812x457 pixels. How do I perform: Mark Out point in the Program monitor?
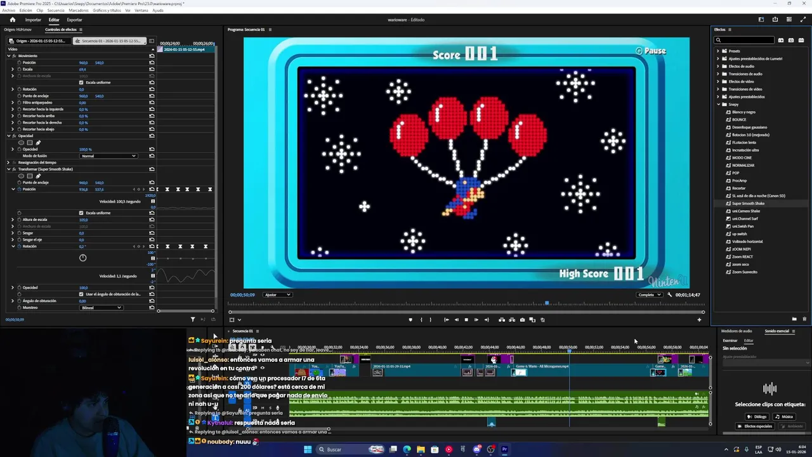[430, 320]
